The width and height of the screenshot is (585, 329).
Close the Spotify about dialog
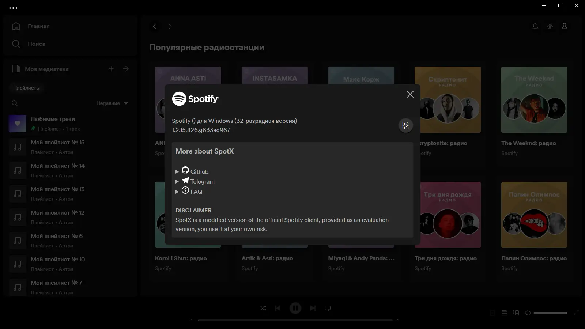point(410,94)
